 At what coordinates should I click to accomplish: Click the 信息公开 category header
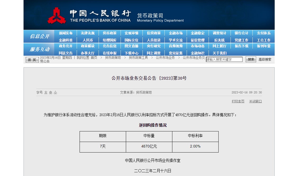point(40,36)
